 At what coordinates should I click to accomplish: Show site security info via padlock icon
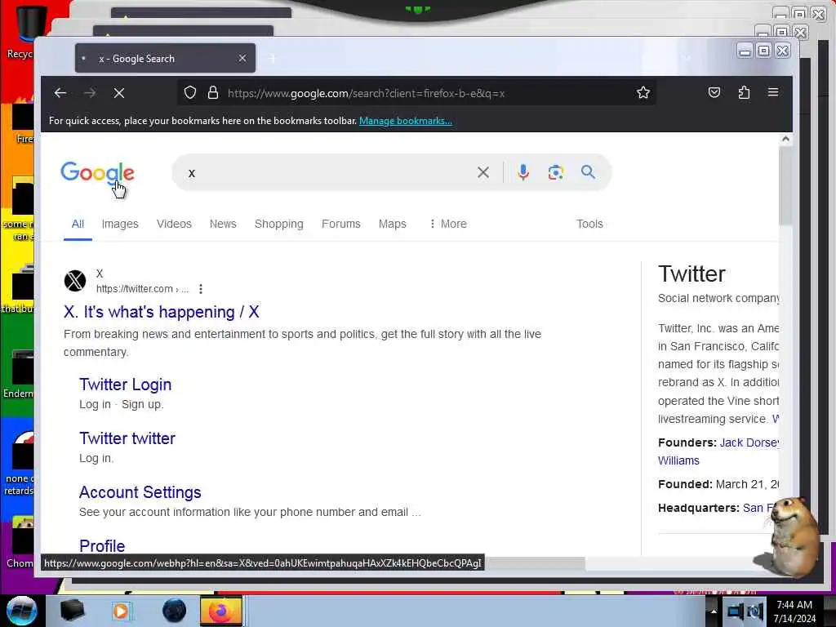pyautogui.click(x=213, y=93)
